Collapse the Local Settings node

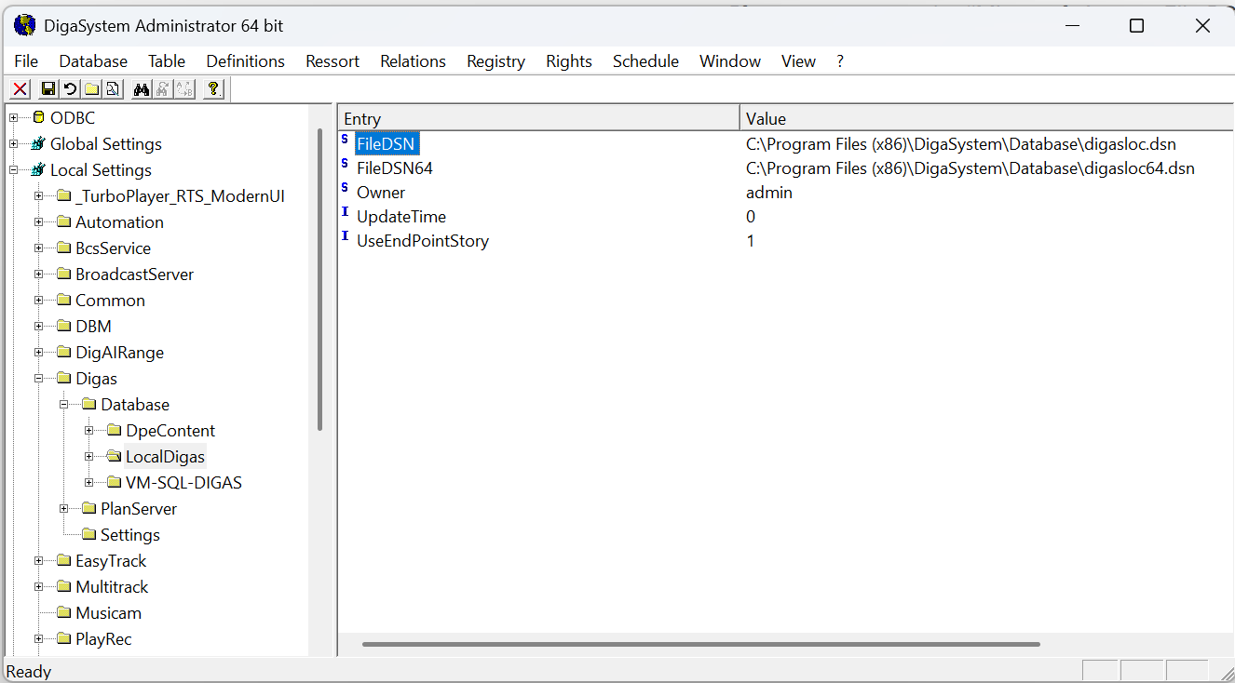pyautogui.click(x=14, y=170)
